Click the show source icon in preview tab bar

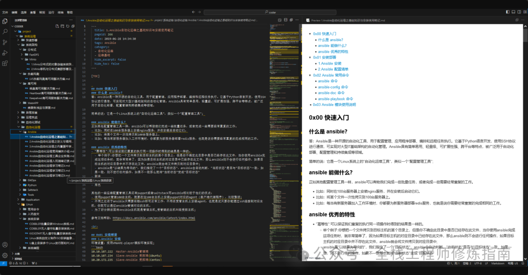click(517, 20)
